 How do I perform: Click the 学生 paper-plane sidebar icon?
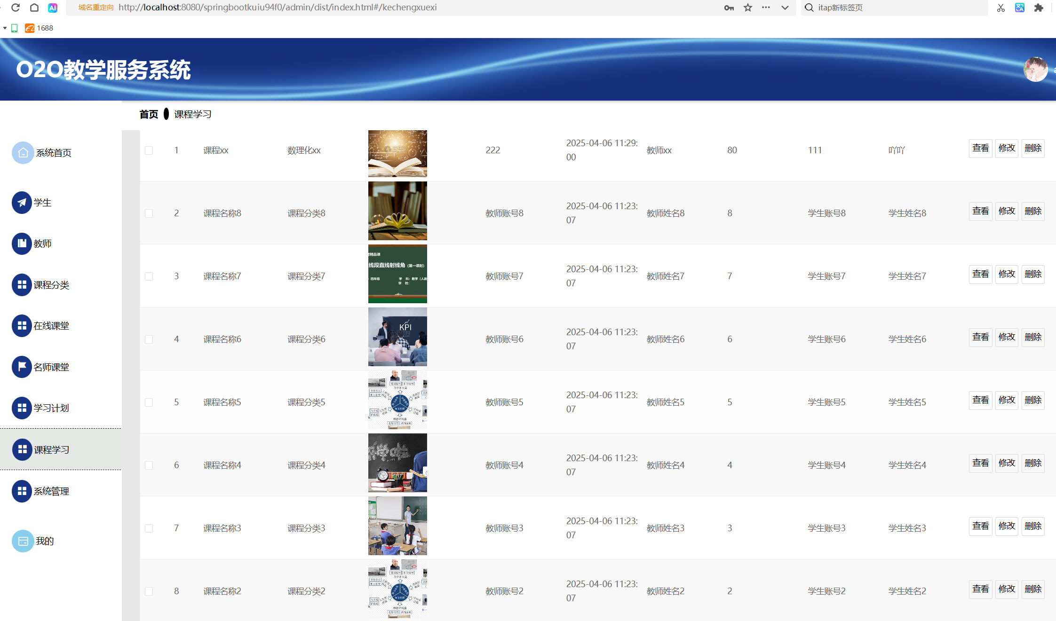(x=22, y=203)
